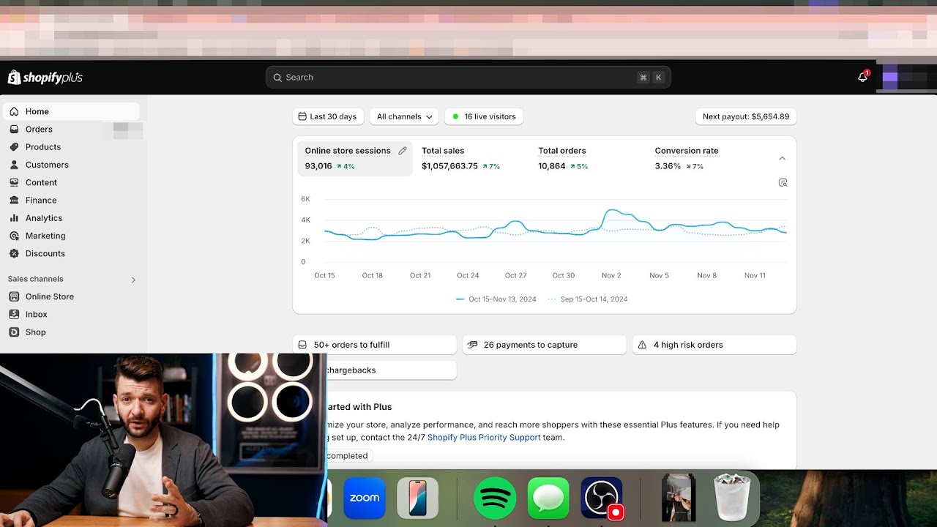Collapse the metrics chart chevron
The image size is (937, 527).
coord(782,158)
